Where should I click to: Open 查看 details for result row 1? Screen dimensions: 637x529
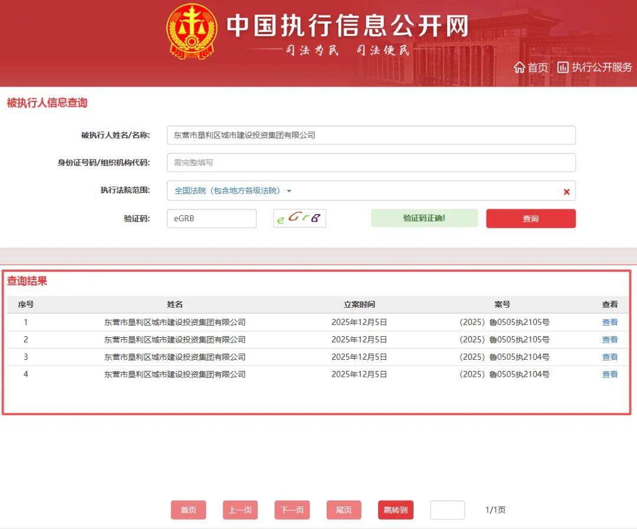pyautogui.click(x=609, y=322)
